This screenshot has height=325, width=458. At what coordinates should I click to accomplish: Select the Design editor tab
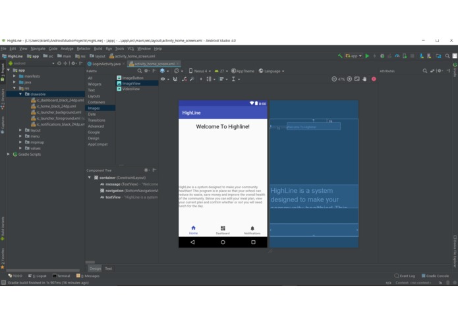pyautogui.click(x=95, y=268)
